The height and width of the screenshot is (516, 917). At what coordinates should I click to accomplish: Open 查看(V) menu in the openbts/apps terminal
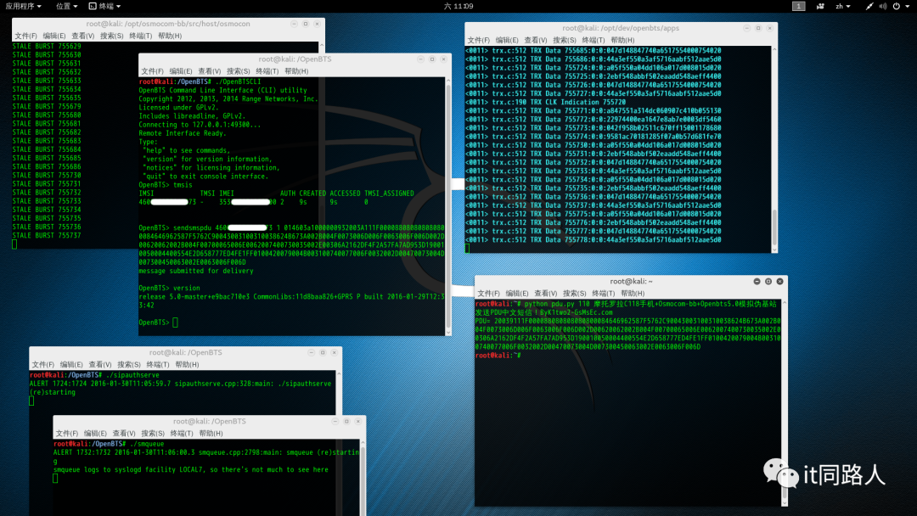tap(536, 41)
